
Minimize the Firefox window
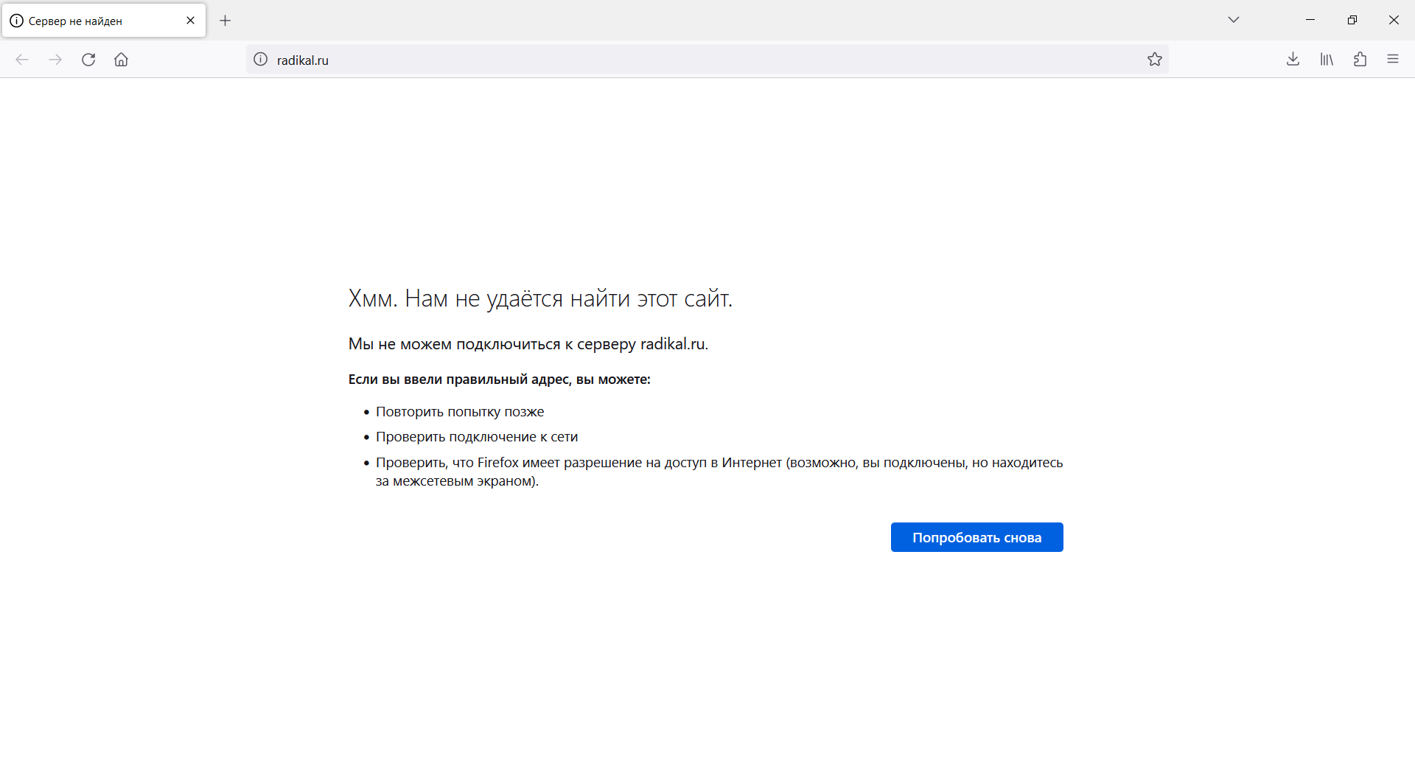(1310, 20)
